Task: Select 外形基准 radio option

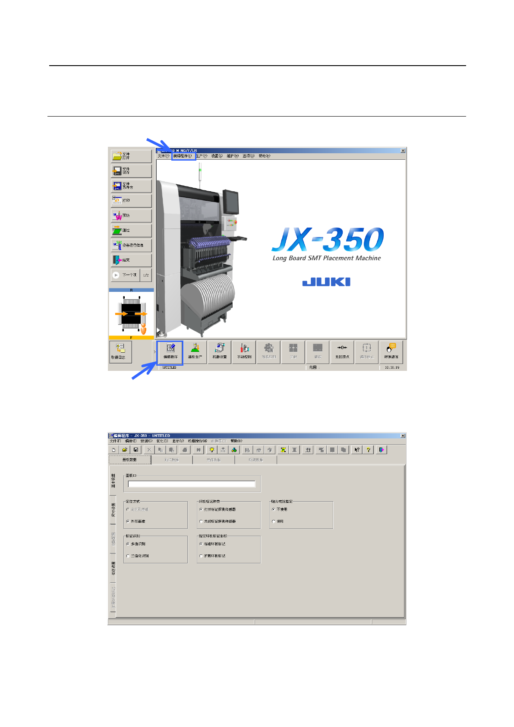Action: pyautogui.click(x=136, y=522)
